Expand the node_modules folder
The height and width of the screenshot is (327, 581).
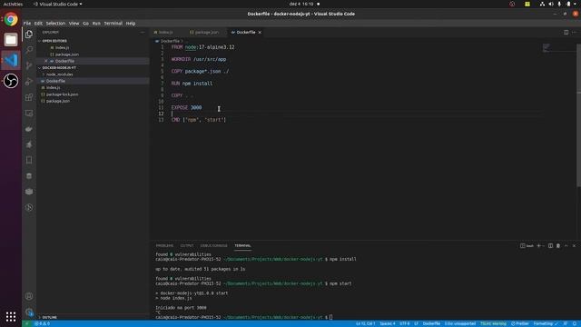point(59,74)
